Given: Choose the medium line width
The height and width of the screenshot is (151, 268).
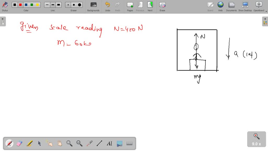Looking at the screenshot, I should (53, 5).
